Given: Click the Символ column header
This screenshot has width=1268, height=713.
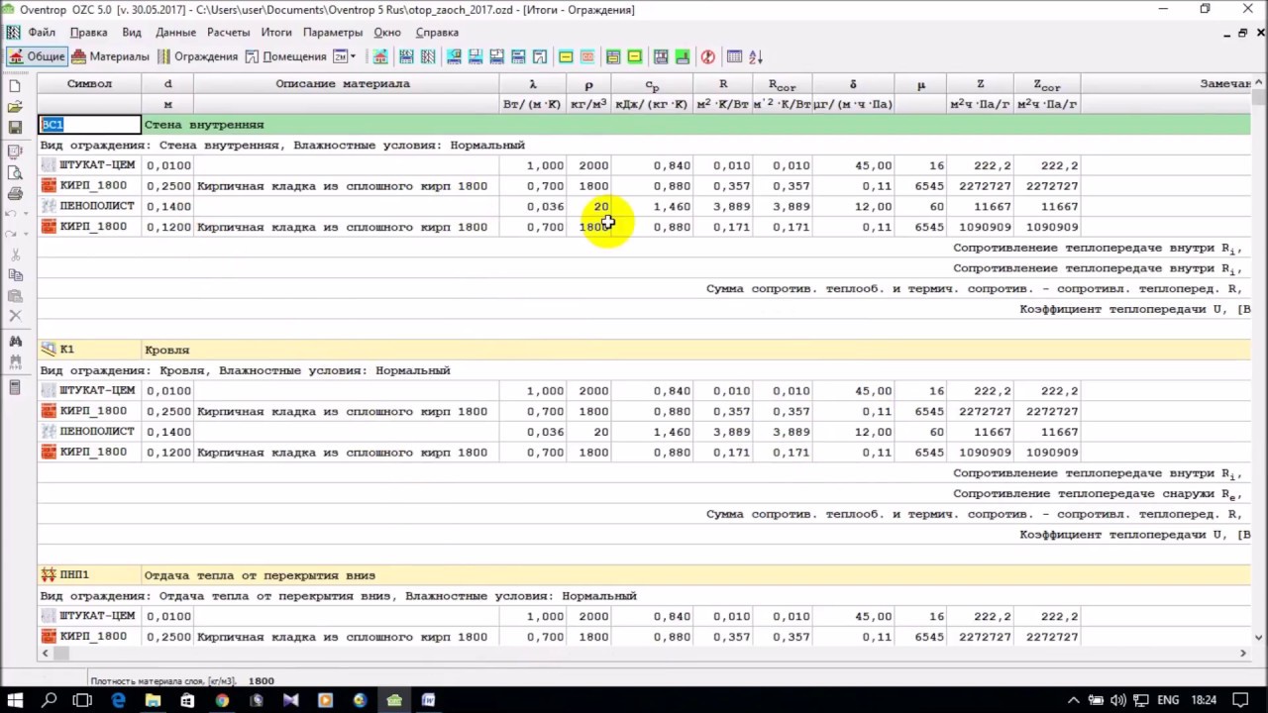Looking at the screenshot, I should [89, 84].
